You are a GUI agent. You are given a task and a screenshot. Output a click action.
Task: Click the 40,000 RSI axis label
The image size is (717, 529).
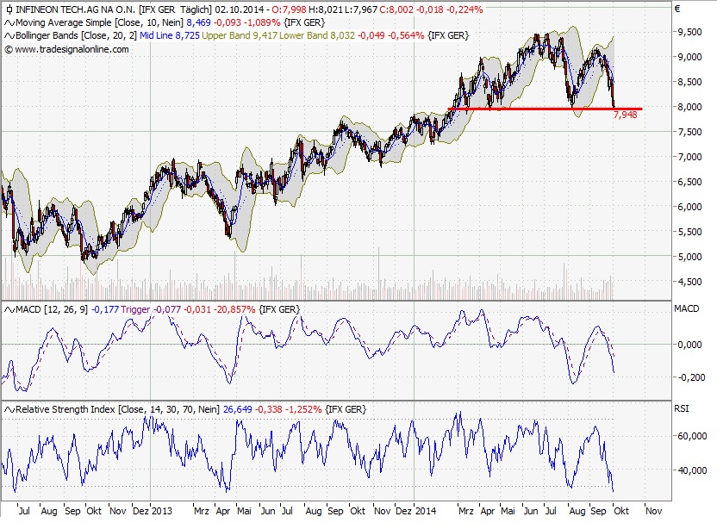point(692,470)
